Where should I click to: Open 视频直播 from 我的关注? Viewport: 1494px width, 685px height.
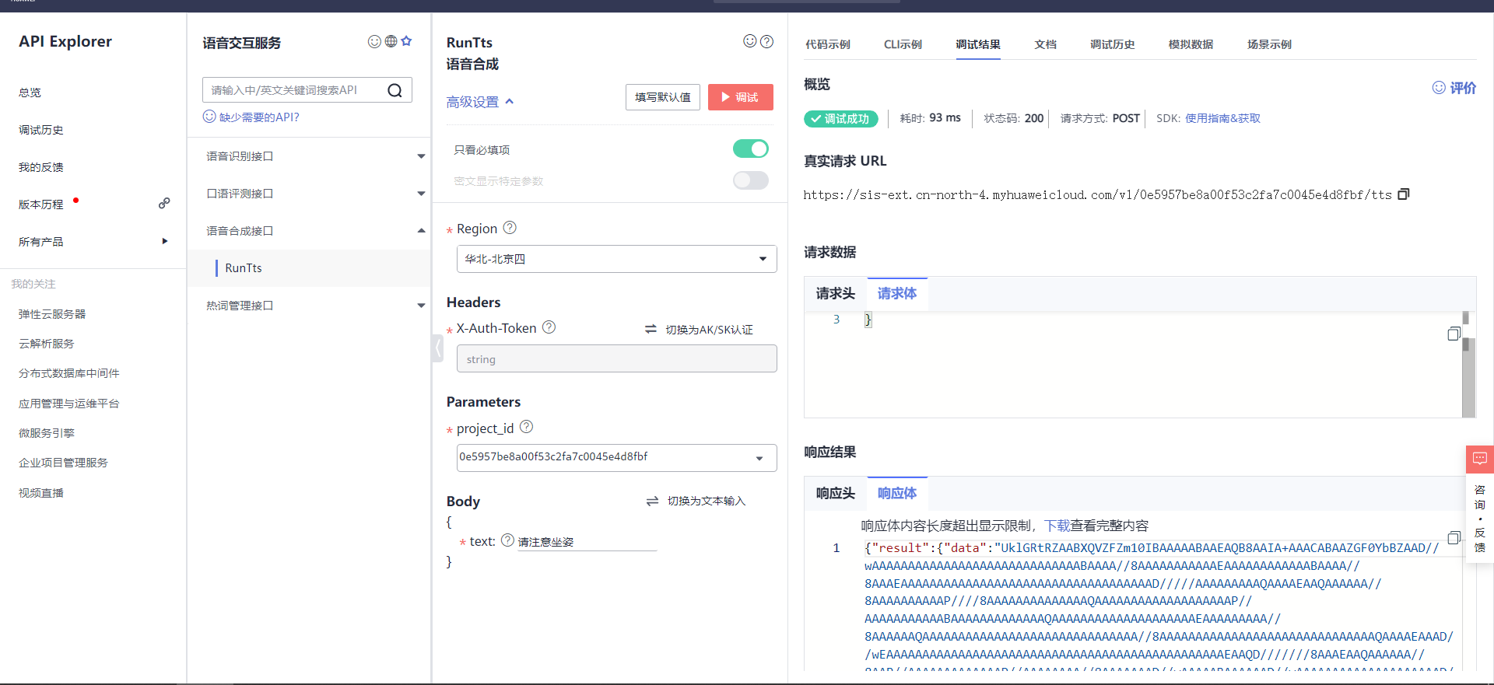[x=41, y=493]
